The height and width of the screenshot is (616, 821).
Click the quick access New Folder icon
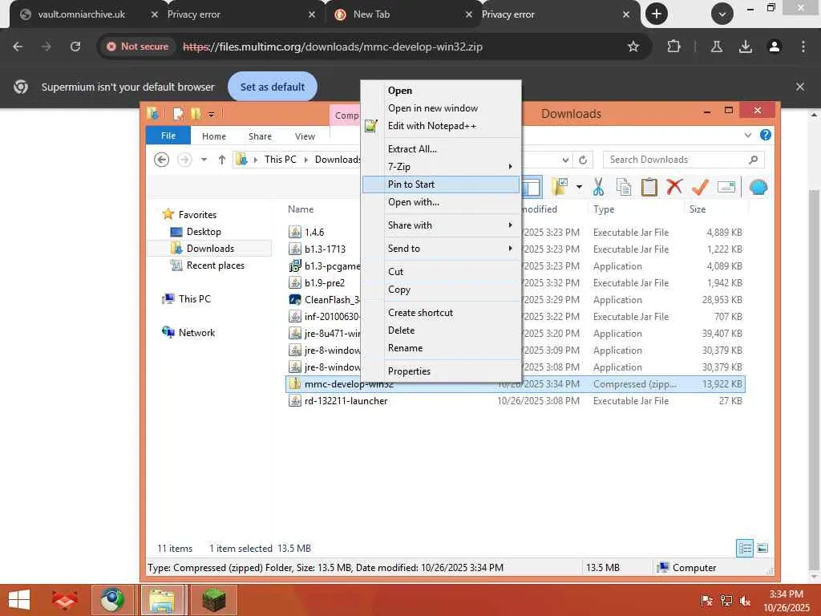(x=196, y=114)
